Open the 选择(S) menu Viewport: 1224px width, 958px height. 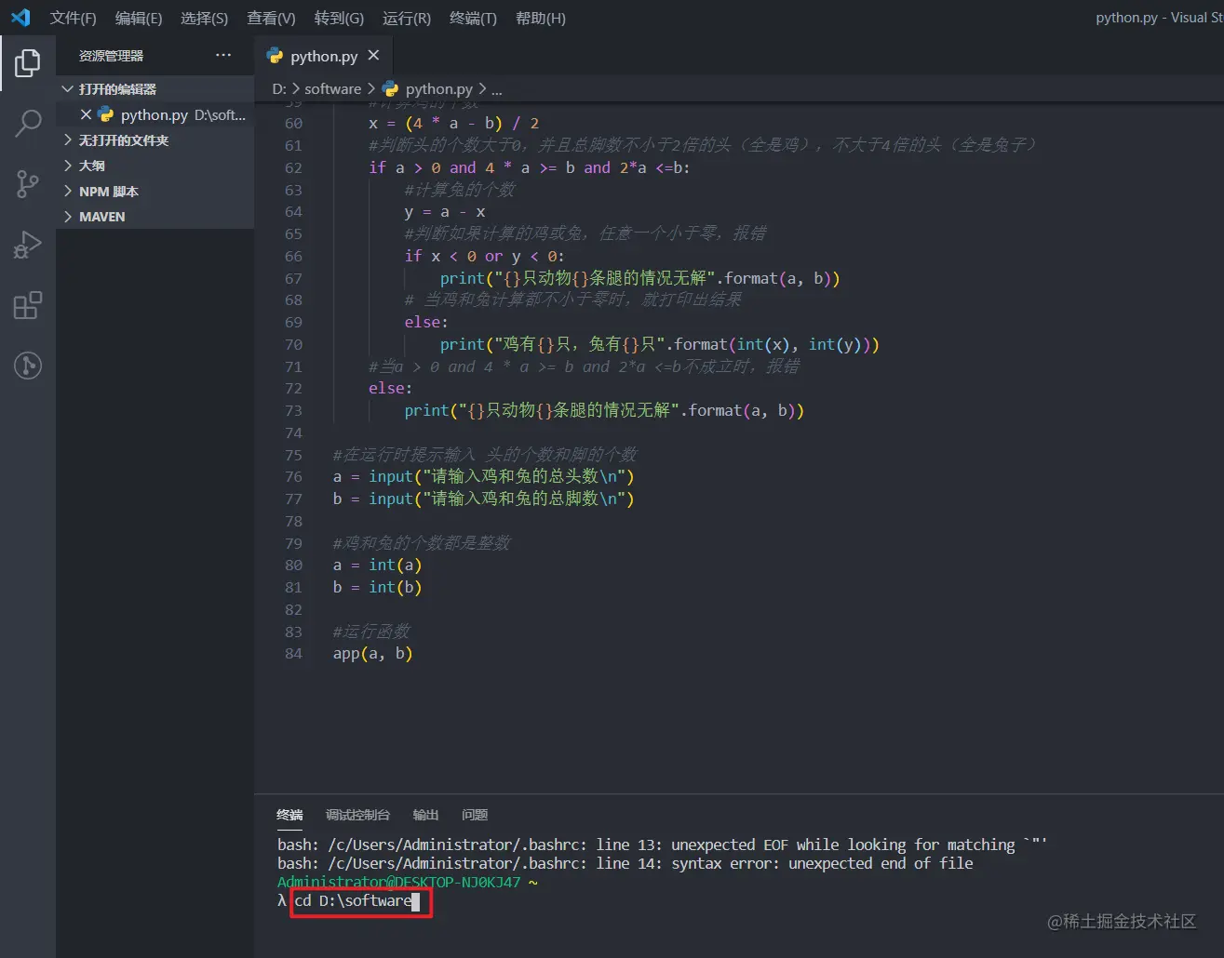click(204, 19)
